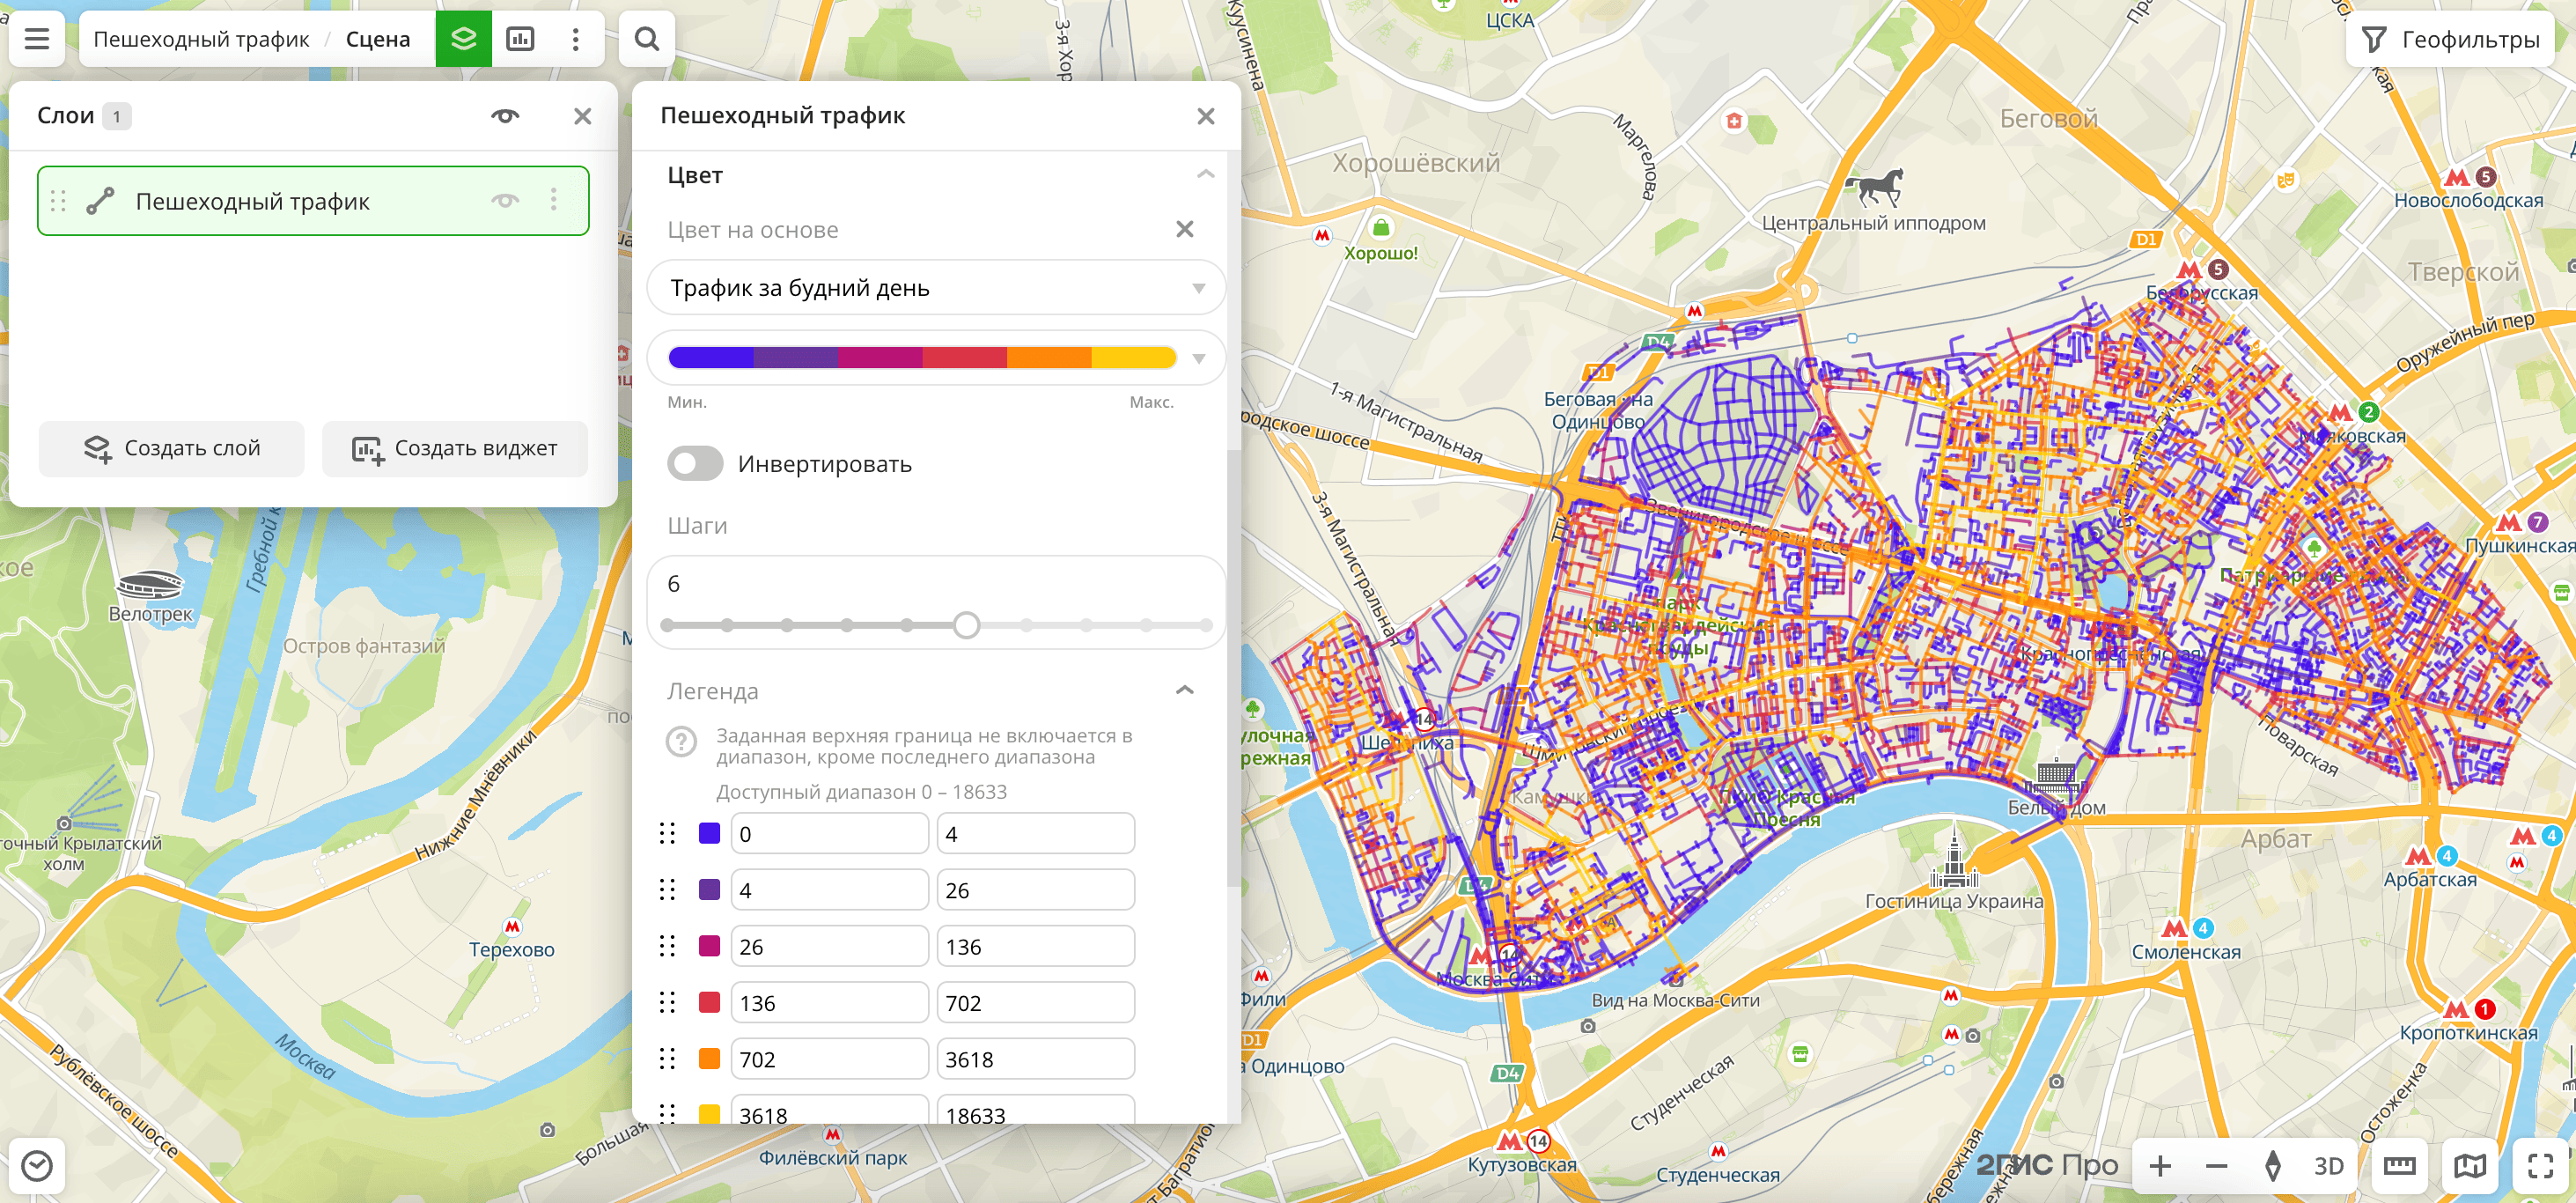
Task: Zoom in the map with plus
Action: [2160, 1165]
